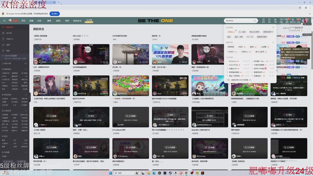The height and width of the screenshot is (176, 313).
Task: Open 页游中心 in the left sidebar
Action: tap(14, 39)
